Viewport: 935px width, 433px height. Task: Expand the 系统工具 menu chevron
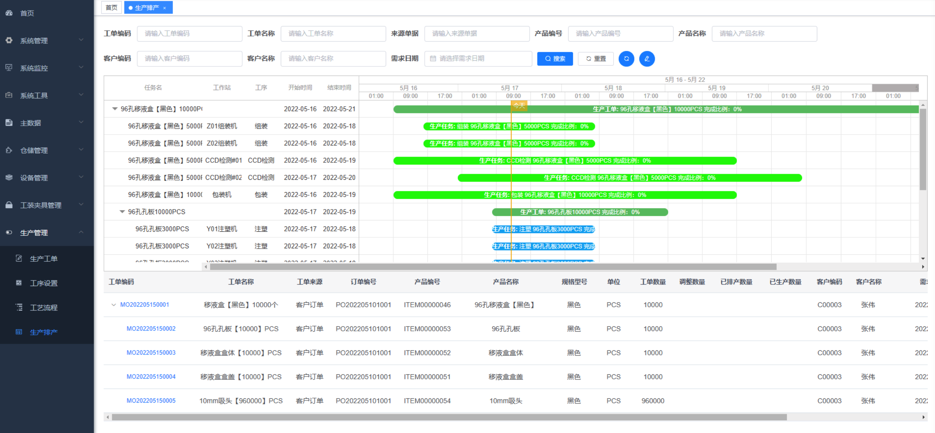(x=81, y=95)
